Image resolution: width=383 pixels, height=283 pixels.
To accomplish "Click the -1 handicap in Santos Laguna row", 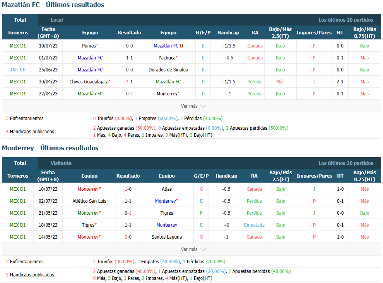I will 226,237.
